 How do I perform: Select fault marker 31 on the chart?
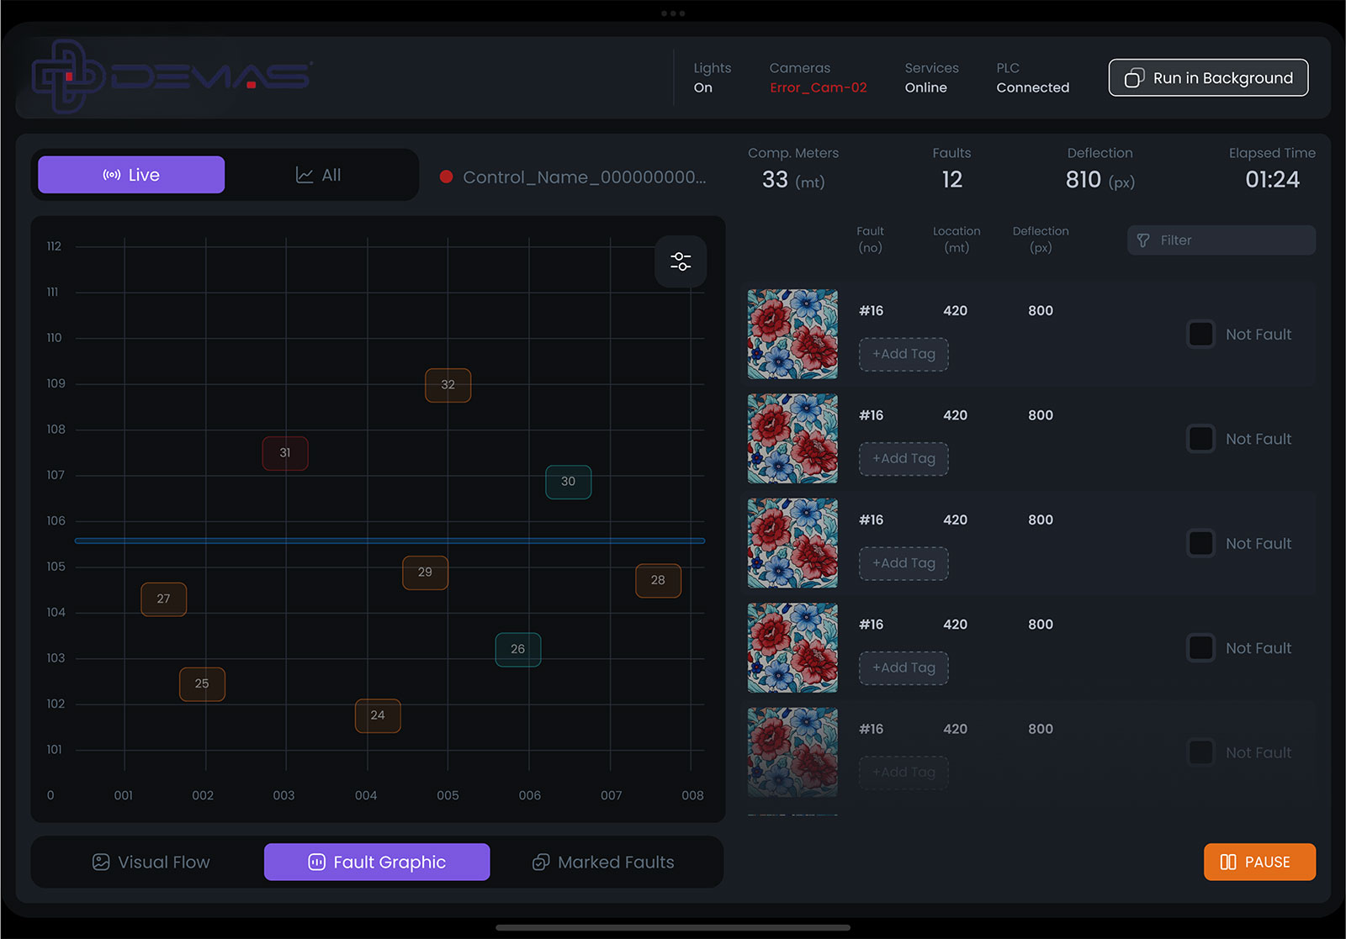285,453
